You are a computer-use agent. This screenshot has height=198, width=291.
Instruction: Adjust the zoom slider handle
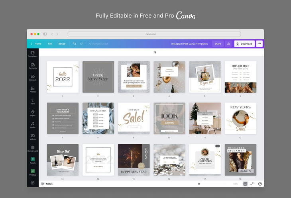[x=199, y=184]
